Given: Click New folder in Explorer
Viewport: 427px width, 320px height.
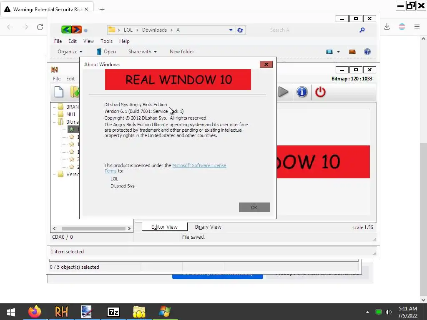Looking at the screenshot, I should (x=182, y=51).
